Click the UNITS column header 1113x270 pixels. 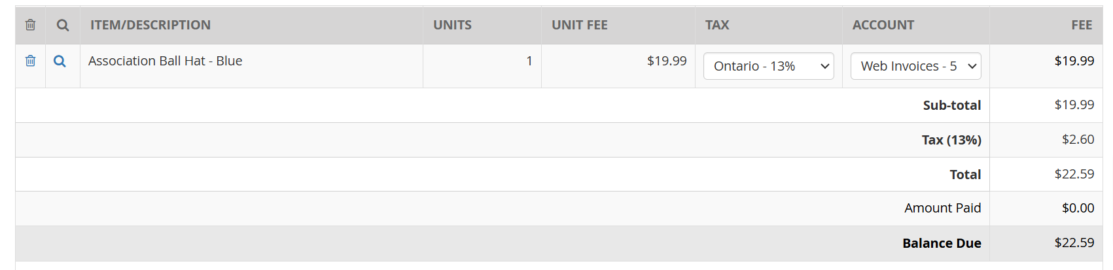click(452, 25)
